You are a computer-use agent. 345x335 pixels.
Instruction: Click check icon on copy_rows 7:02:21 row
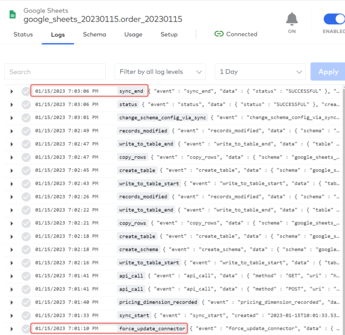tap(26, 223)
